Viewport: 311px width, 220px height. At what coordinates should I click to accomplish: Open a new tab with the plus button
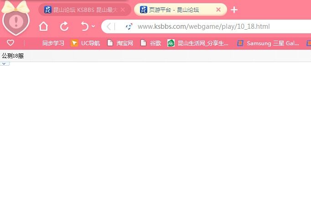(x=234, y=10)
